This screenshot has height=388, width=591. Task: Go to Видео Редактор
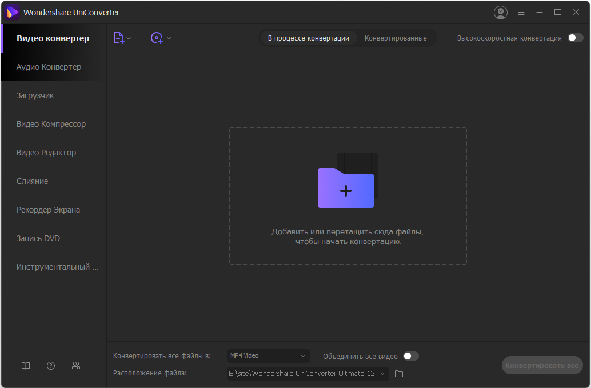tap(54, 153)
